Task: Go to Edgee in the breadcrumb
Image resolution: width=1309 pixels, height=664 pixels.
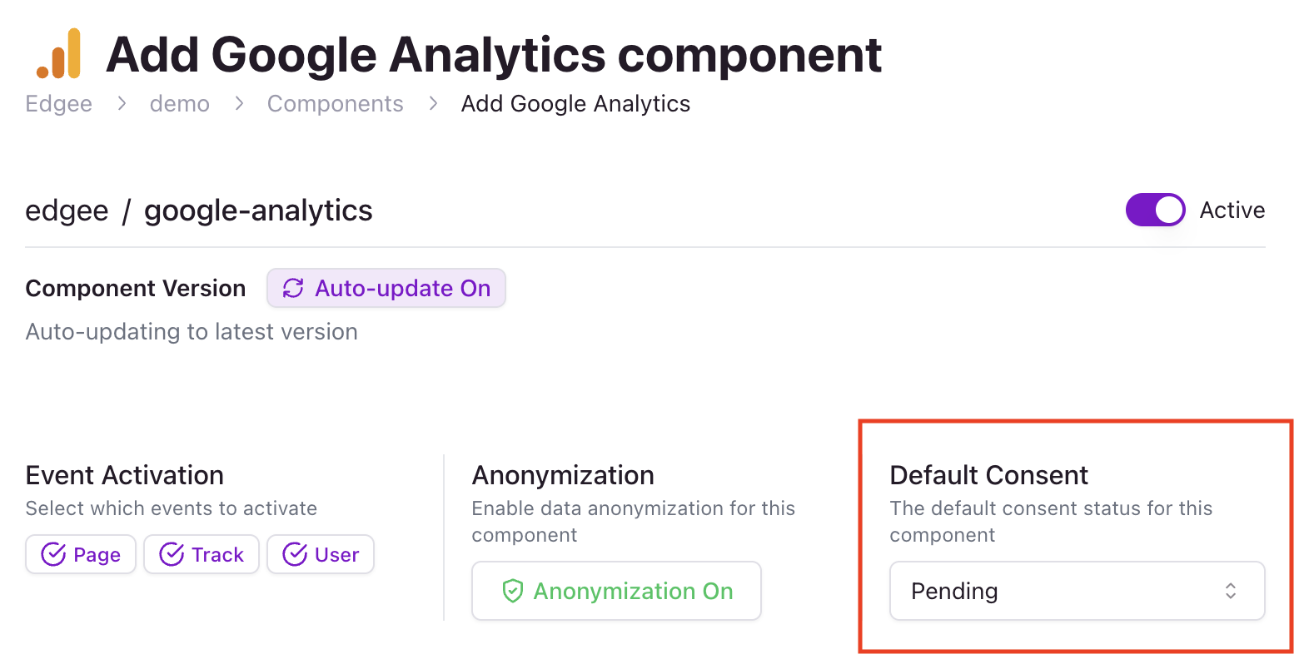Action: [59, 104]
